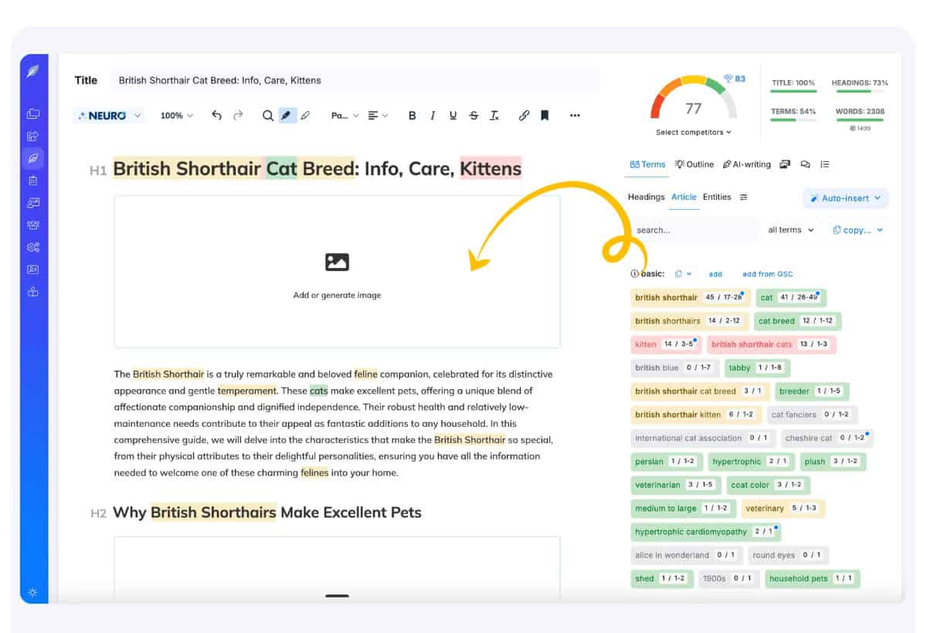This screenshot has height=633, width=927.
Task: Insert a link with the chain icon
Action: coord(524,115)
